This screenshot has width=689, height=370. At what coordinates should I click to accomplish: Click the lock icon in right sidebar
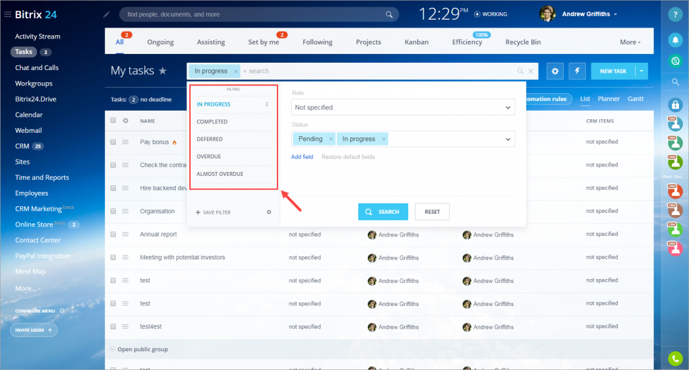click(676, 104)
